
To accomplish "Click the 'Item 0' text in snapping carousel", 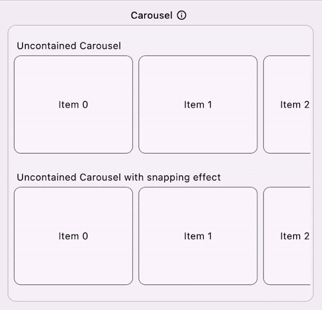I will tap(73, 236).
